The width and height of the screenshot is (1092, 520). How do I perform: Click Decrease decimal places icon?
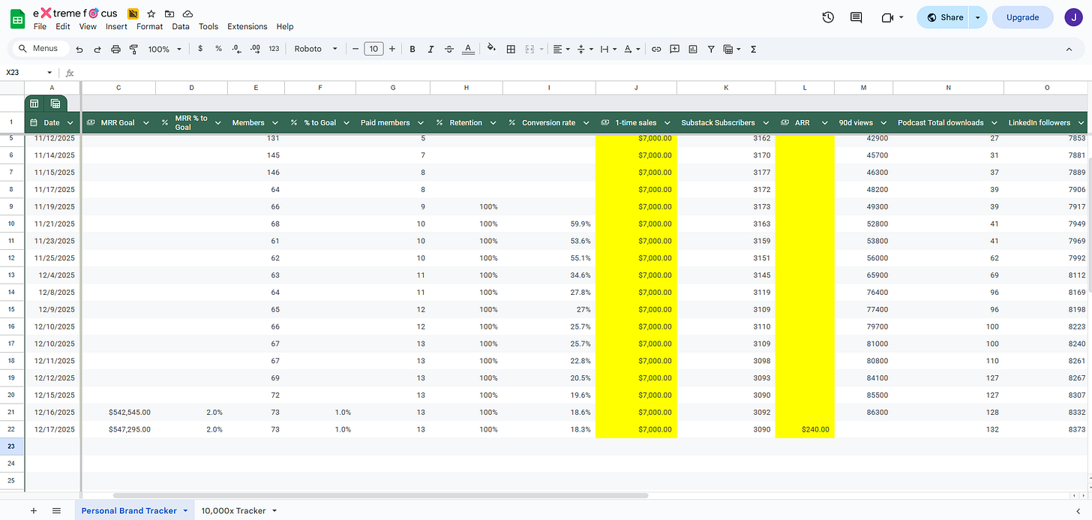[236, 49]
